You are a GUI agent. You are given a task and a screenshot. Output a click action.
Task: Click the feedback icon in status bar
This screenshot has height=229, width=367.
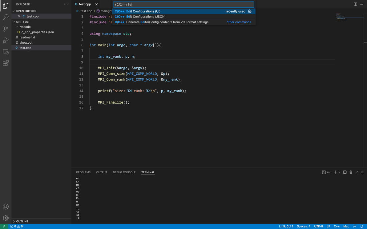click(x=355, y=227)
